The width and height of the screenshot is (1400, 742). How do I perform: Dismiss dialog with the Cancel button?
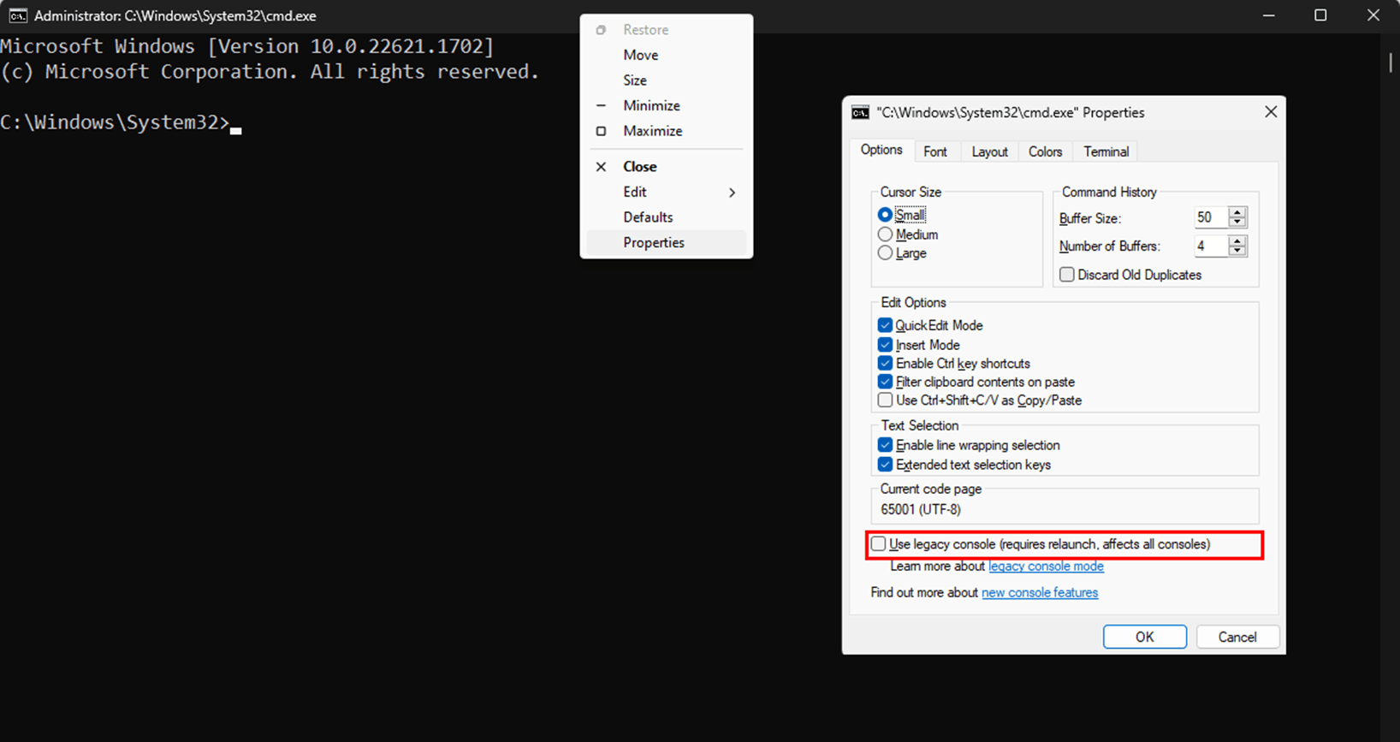point(1237,637)
